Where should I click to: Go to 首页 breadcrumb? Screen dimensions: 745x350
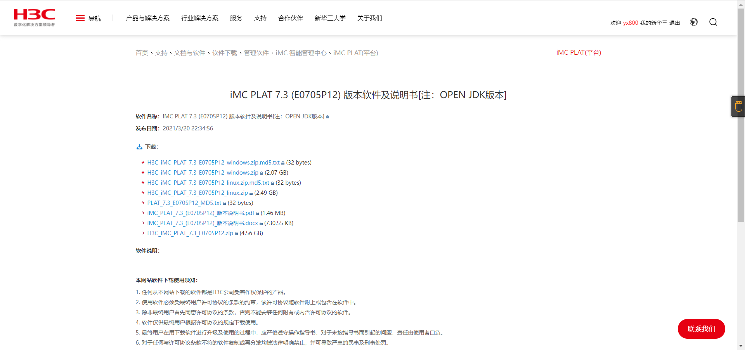[x=142, y=53]
